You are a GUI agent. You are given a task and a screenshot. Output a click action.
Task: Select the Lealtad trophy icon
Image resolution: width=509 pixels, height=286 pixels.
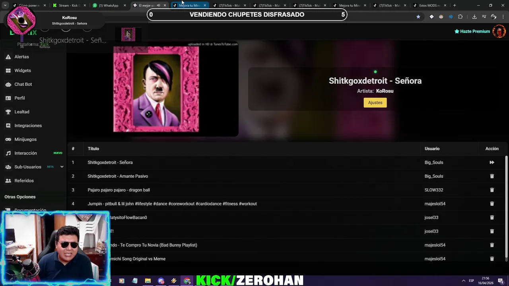coord(8,112)
